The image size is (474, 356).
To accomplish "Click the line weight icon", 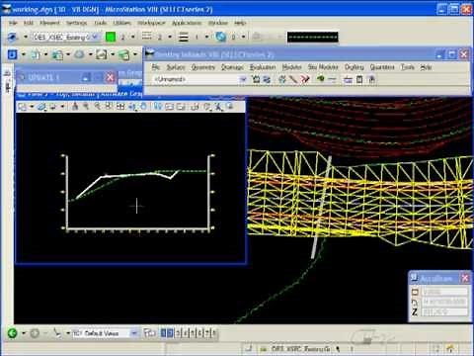I will (x=184, y=37).
